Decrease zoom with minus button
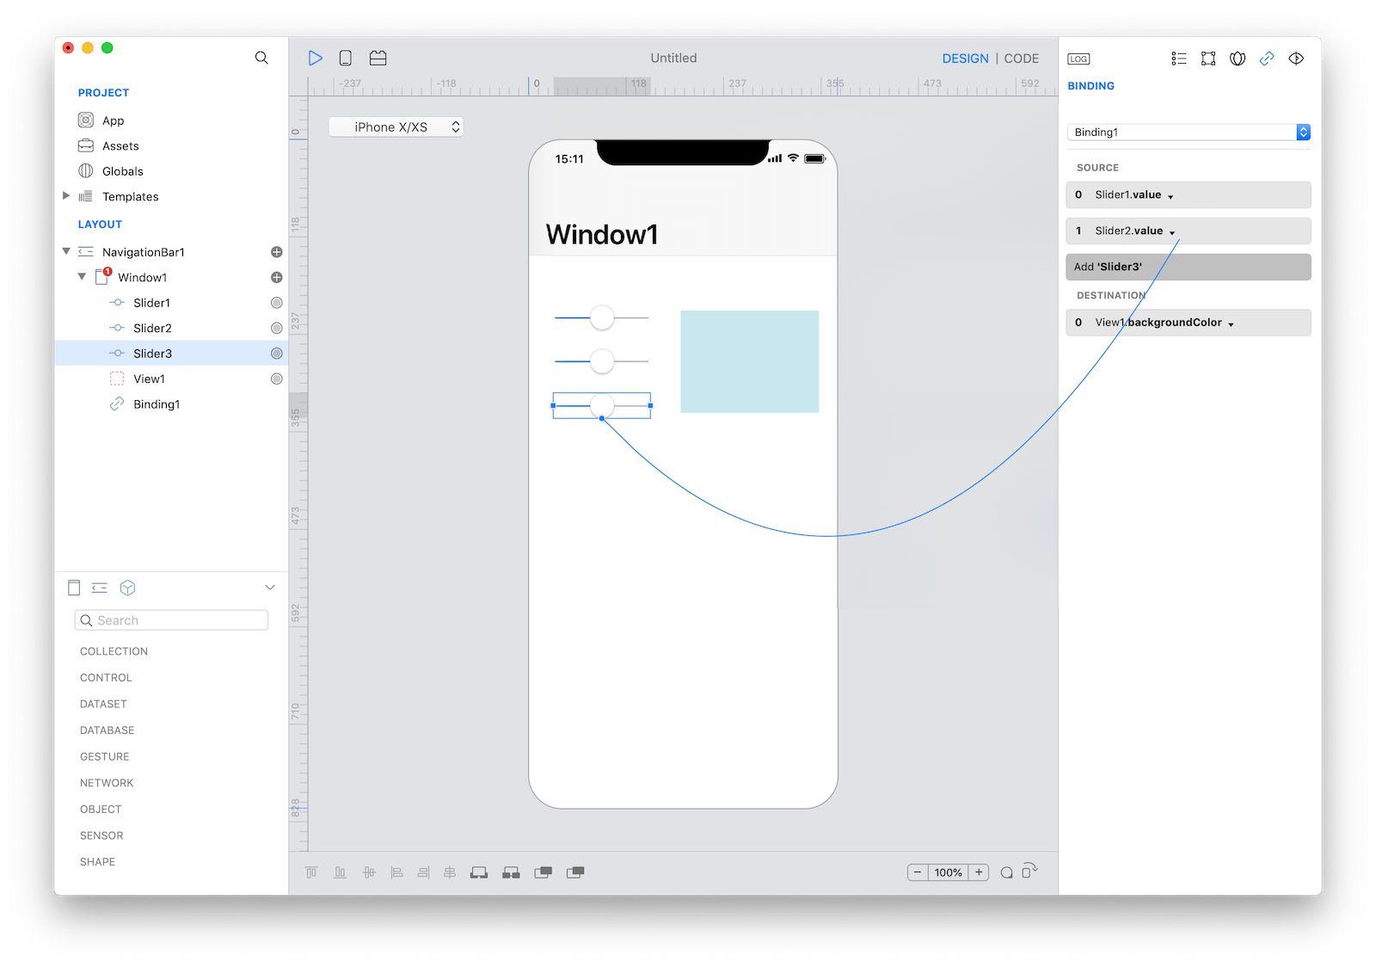Screen dimensions: 1376x967 point(918,872)
